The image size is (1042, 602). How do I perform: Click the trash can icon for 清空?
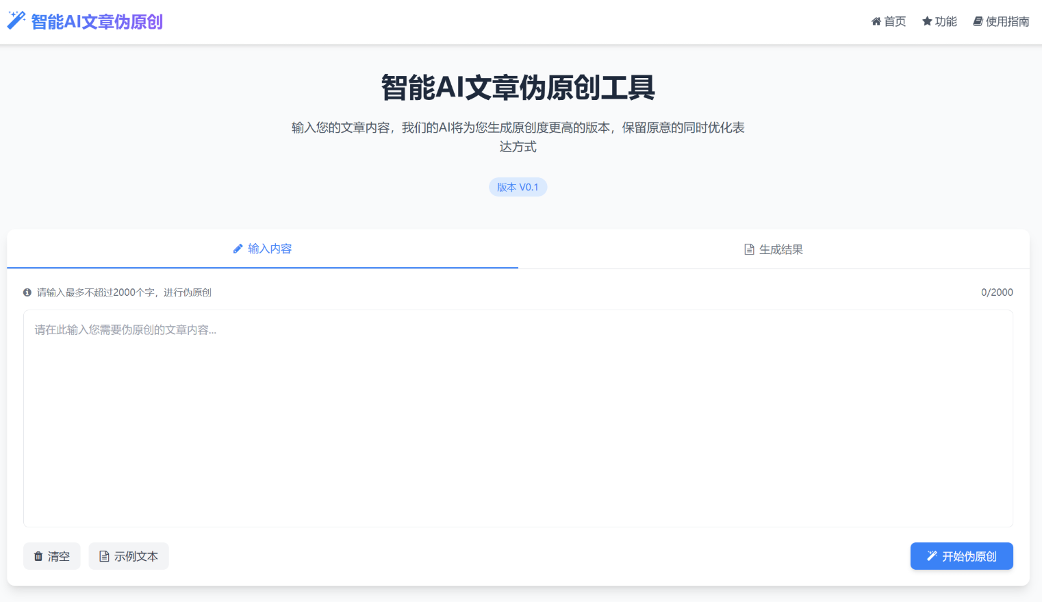coord(38,556)
